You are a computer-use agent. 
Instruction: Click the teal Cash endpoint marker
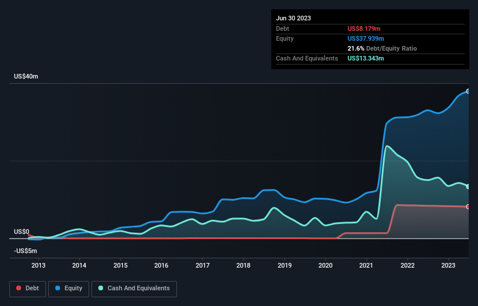[468, 187]
